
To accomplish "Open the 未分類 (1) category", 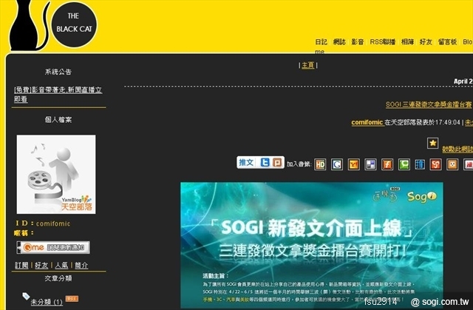I will (x=47, y=302).
